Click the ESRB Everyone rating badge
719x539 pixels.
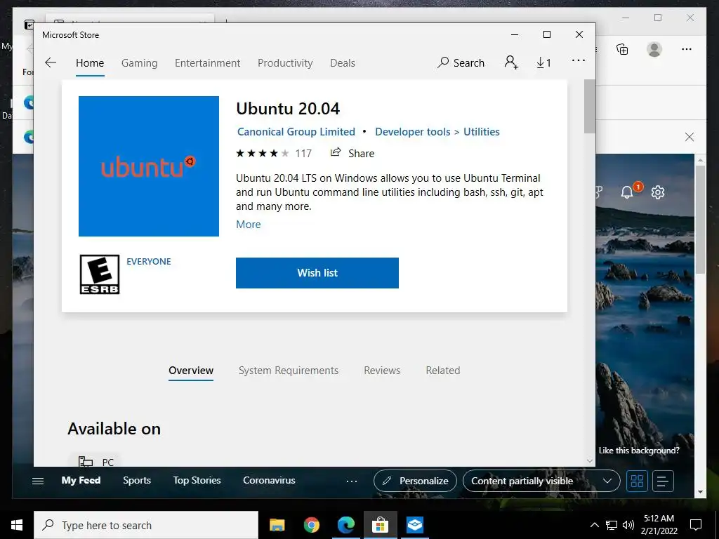100,274
